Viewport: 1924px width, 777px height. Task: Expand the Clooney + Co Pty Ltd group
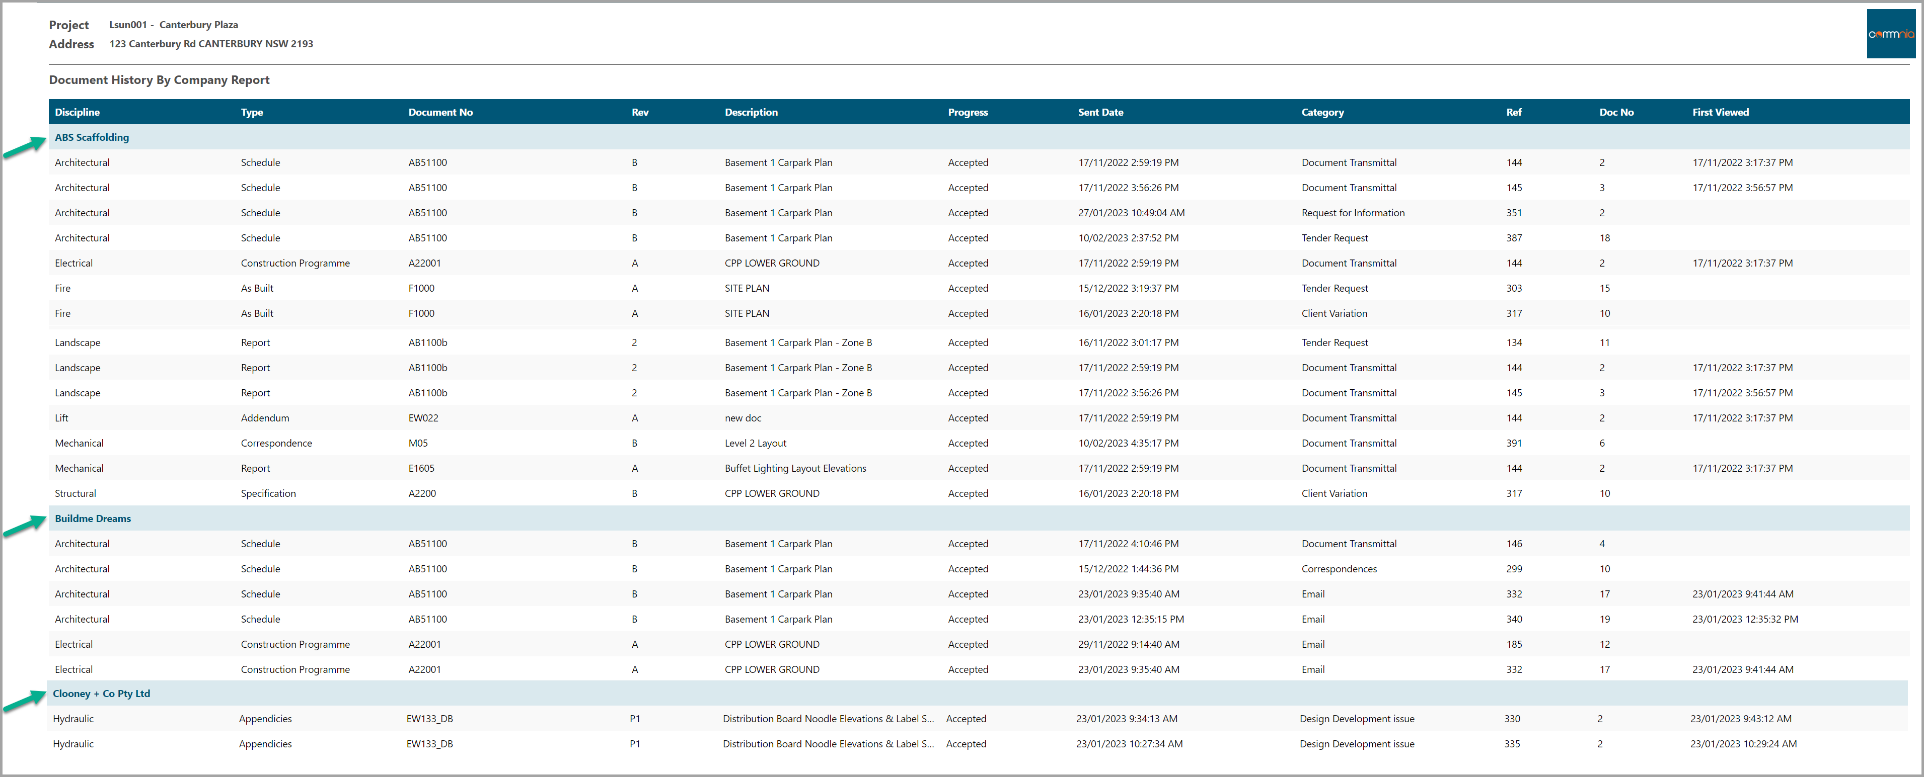[102, 694]
